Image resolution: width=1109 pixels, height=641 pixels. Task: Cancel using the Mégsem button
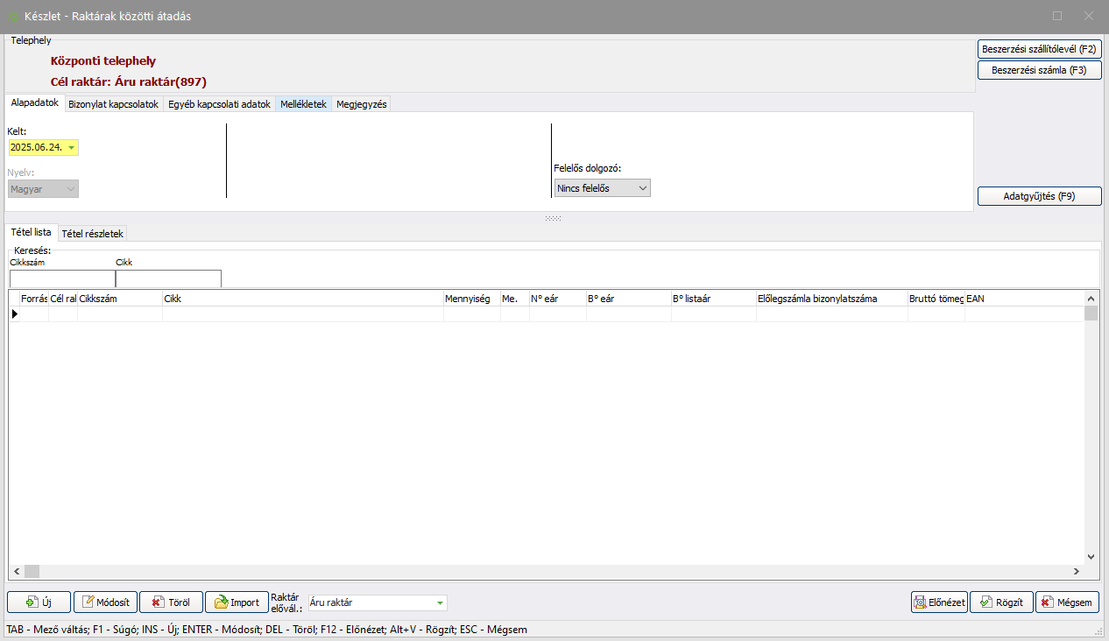click(1067, 602)
